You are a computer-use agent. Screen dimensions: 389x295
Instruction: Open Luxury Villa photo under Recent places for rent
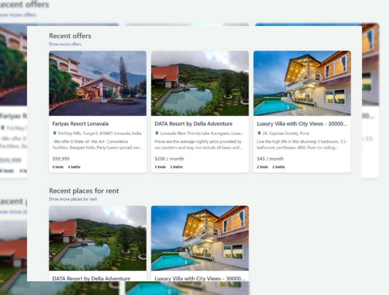point(200,238)
